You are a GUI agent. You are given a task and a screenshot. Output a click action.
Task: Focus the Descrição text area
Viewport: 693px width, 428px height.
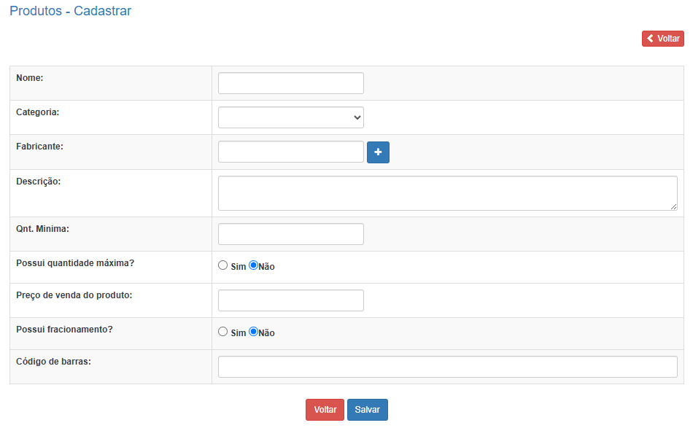(447, 193)
